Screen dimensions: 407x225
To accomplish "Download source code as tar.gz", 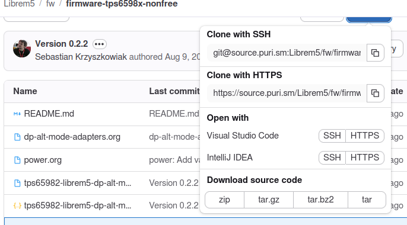I will [269, 200].
